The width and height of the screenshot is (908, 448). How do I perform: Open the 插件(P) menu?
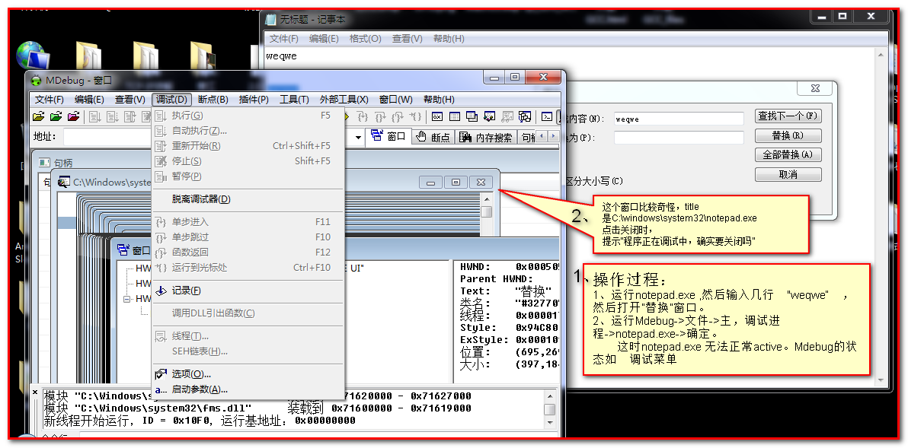(x=254, y=100)
